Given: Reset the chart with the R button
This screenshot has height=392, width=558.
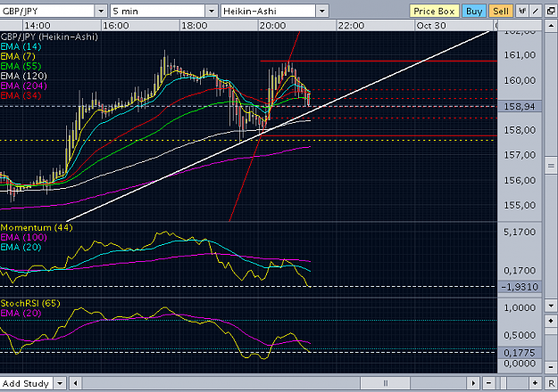Looking at the screenshot, I should [x=551, y=383].
